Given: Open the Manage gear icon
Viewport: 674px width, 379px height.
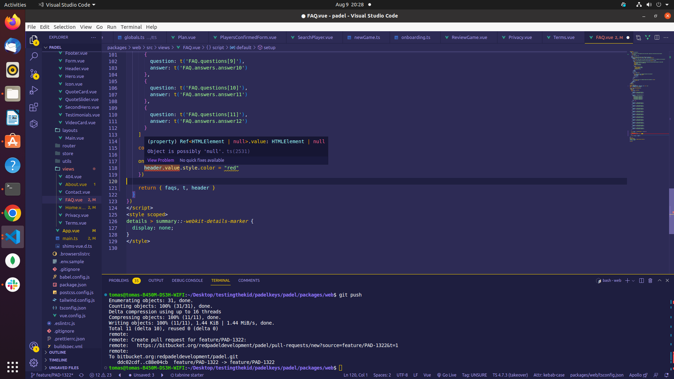Looking at the screenshot, I should 34,363.
